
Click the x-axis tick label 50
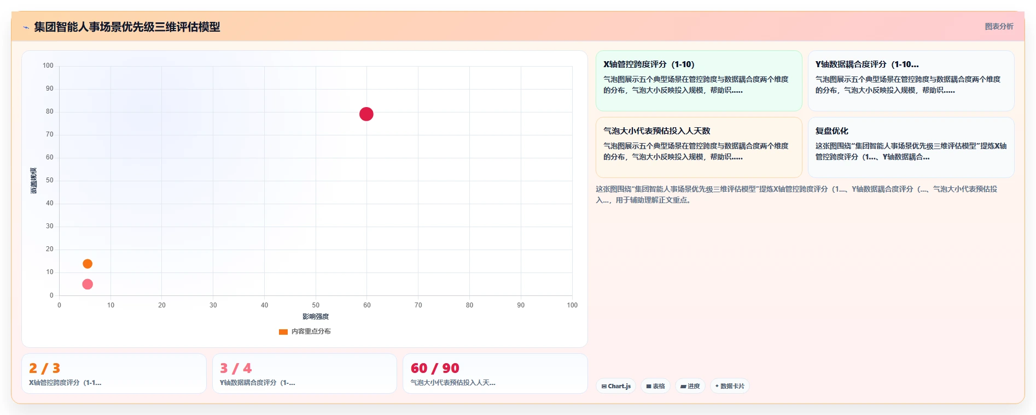[316, 305]
